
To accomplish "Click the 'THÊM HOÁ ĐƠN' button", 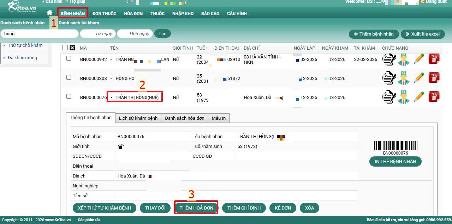I will (196, 208).
